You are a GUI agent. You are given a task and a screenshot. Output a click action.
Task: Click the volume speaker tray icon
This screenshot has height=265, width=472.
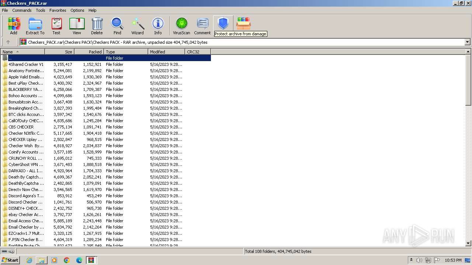point(419,260)
